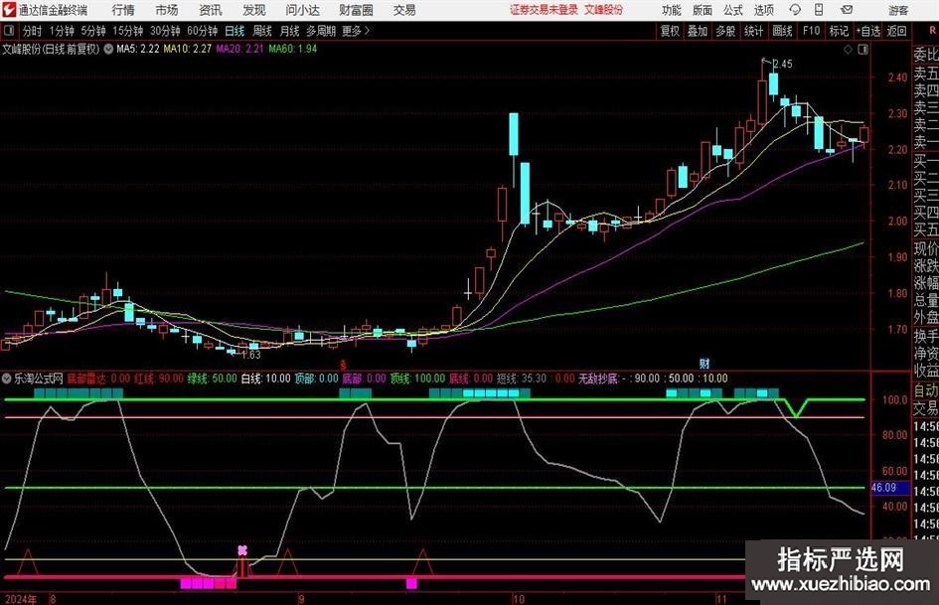
Task: Open the 问小达 menu
Action: point(302,10)
